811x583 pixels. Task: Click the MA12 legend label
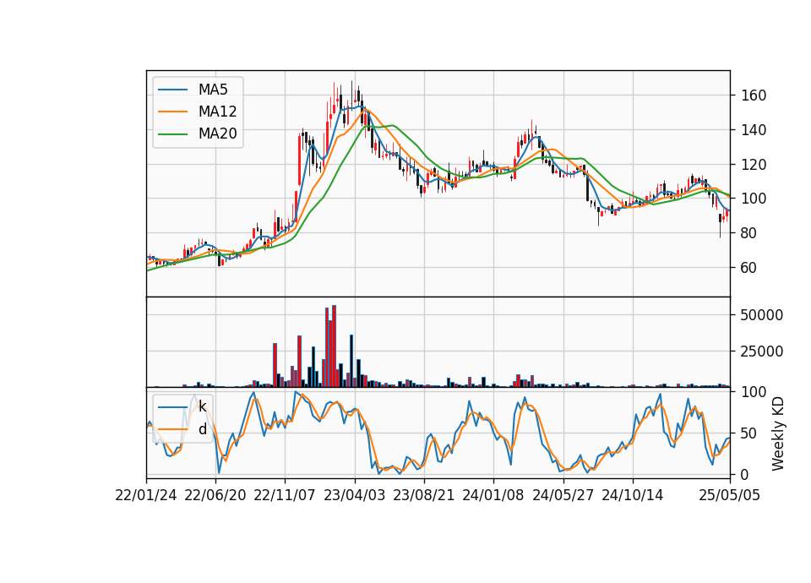click(217, 112)
